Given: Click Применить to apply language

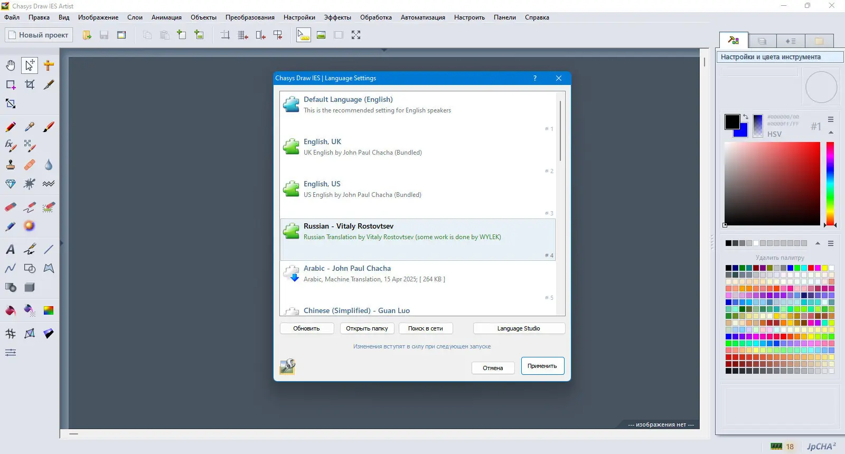Looking at the screenshot, I should [542, 366].
